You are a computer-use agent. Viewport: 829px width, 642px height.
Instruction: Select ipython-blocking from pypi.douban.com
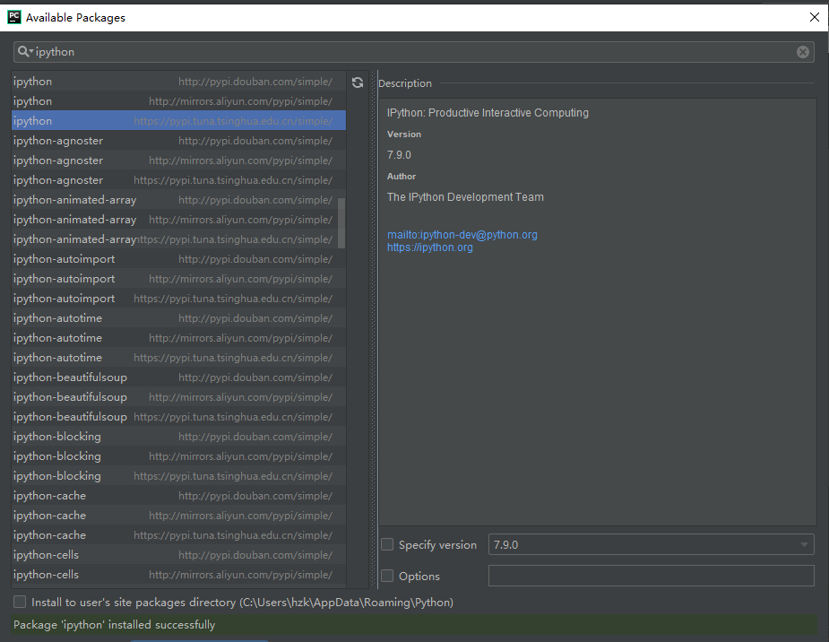tap(178, 437)
